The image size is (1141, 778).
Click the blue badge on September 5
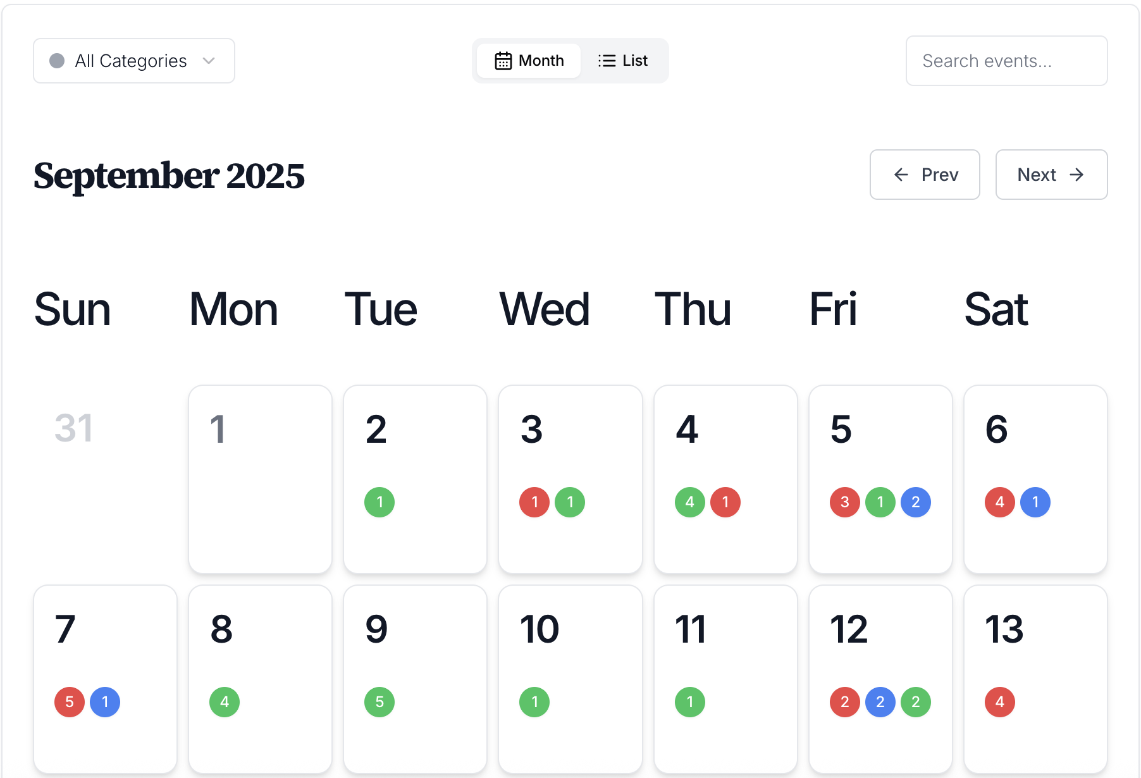pyautogui.click(x=915, y=502)
